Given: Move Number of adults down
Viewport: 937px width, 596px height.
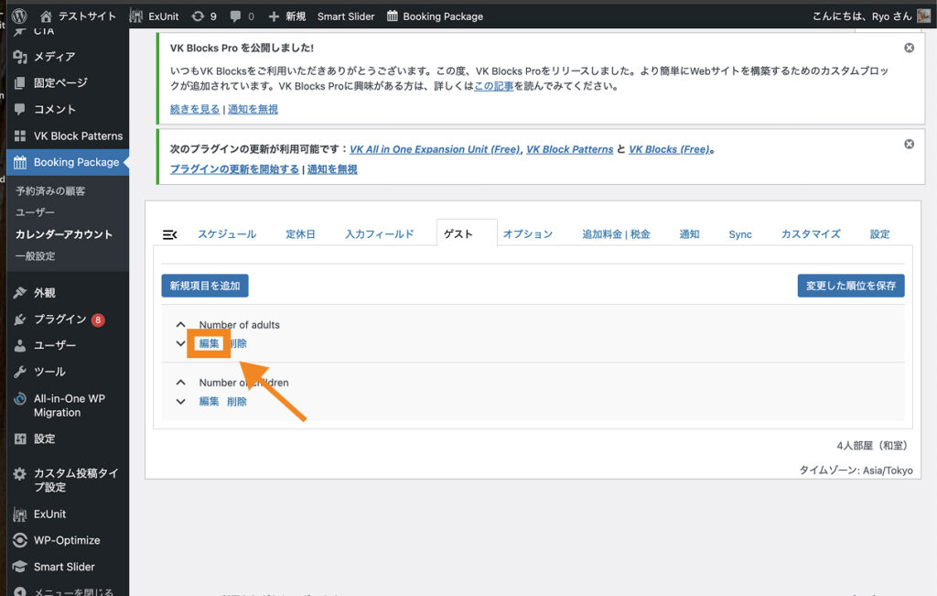Looking at the screenshot, I should [180, 343].
